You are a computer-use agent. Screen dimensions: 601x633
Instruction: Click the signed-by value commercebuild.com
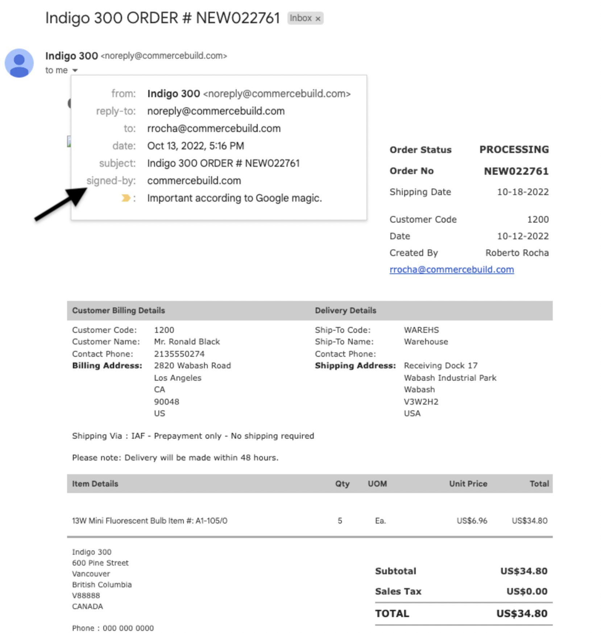click(194, 181)
